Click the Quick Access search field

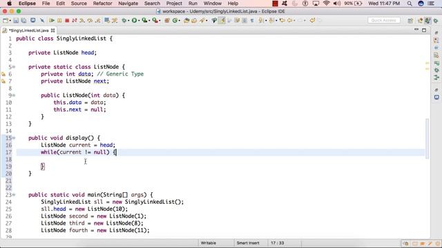384,20
